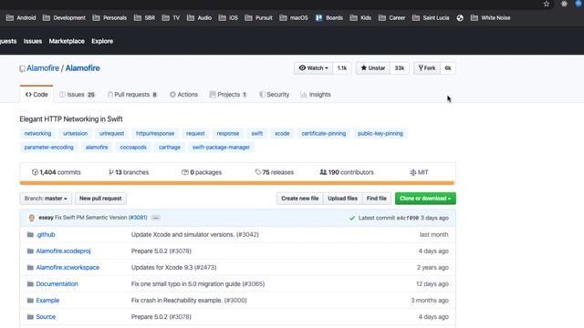Click the cocoapods topic tag

(133, 148)
